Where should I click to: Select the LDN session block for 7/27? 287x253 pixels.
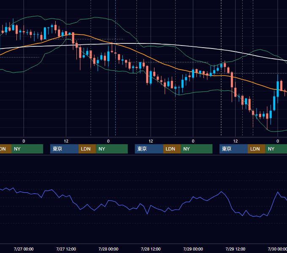87,149
